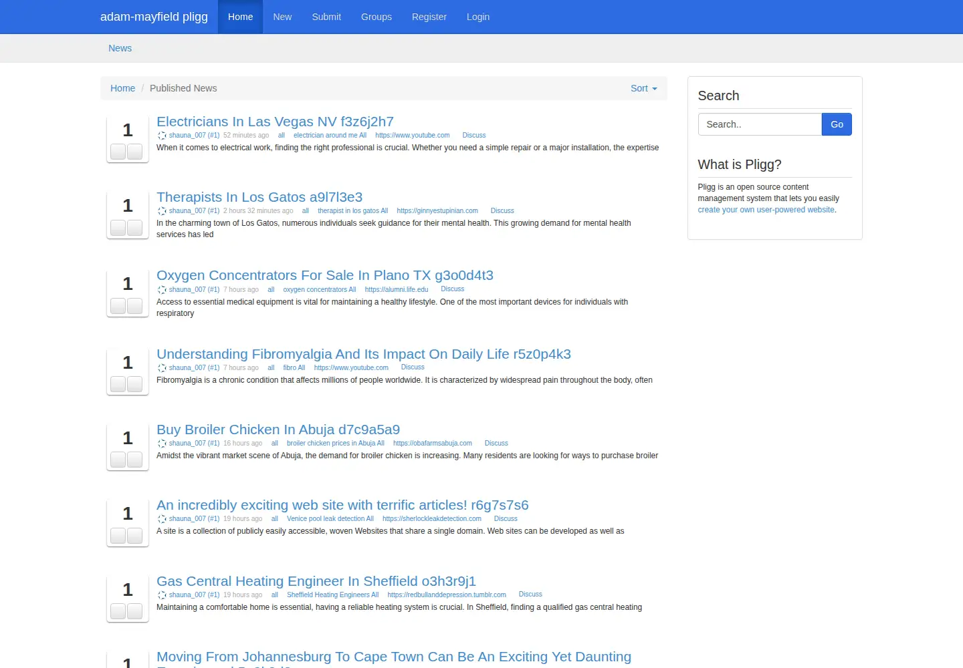
Task: Click the 'therapist in los gatos All' tag
Action: pyautogui.click(x=352, y=211)
